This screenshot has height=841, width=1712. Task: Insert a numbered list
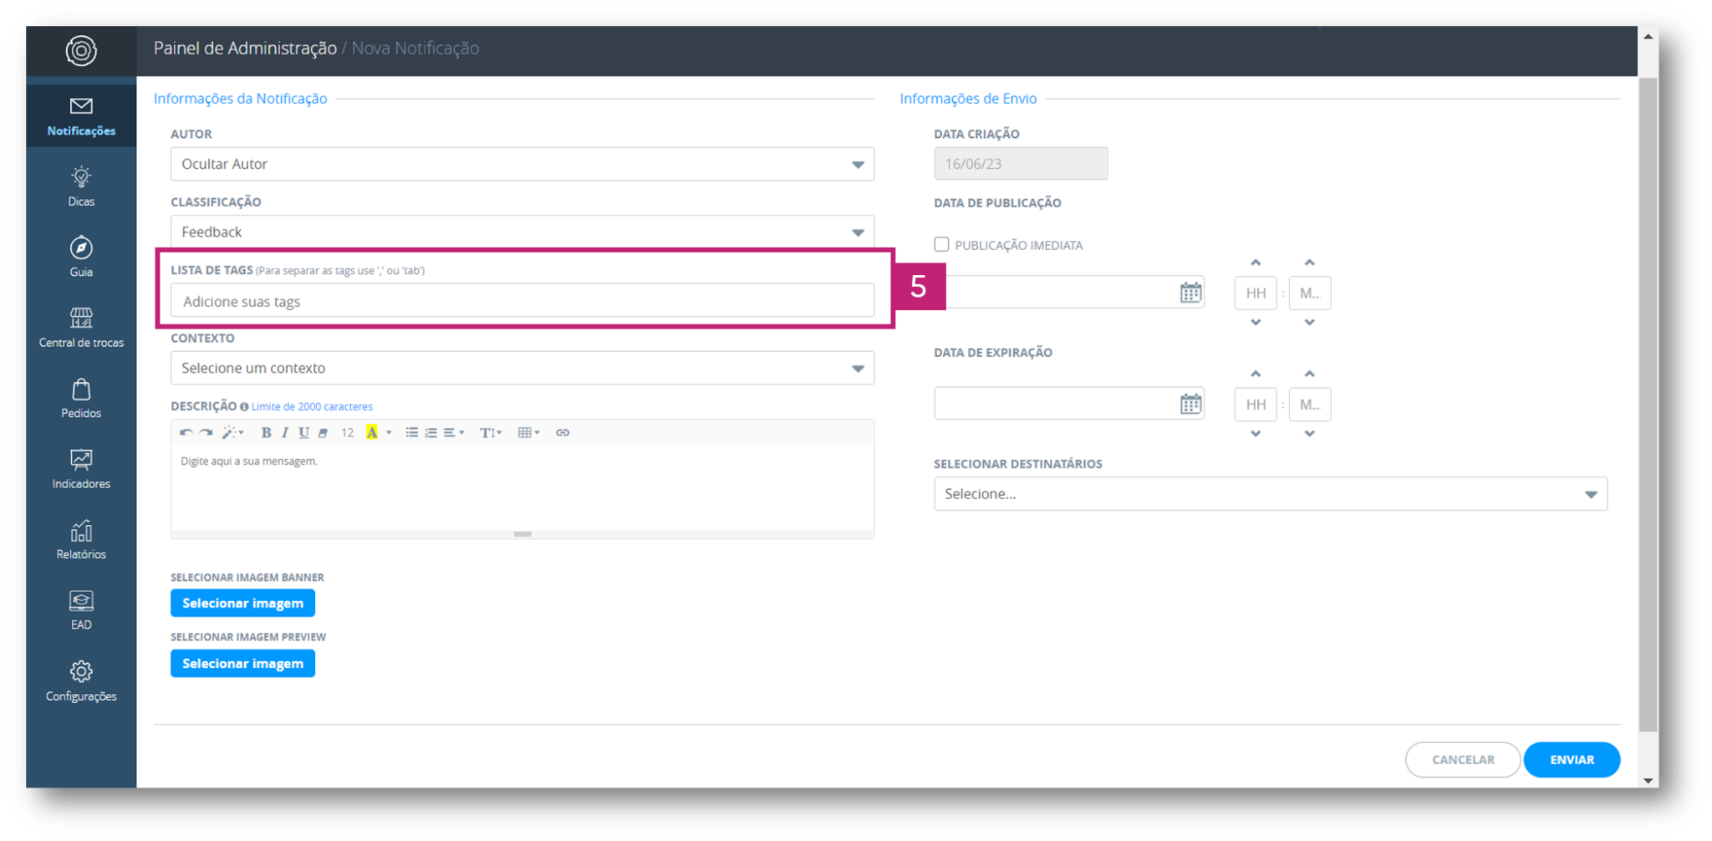[x=431, y=432]
